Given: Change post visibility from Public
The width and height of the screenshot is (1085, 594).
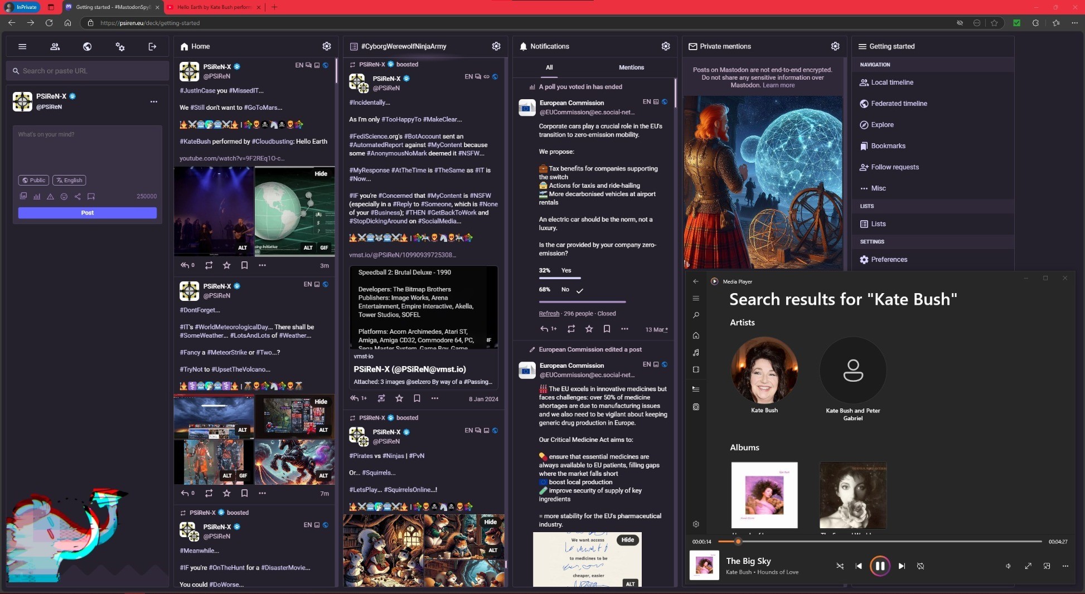Looking at the screenshot, I should (33, 180).
